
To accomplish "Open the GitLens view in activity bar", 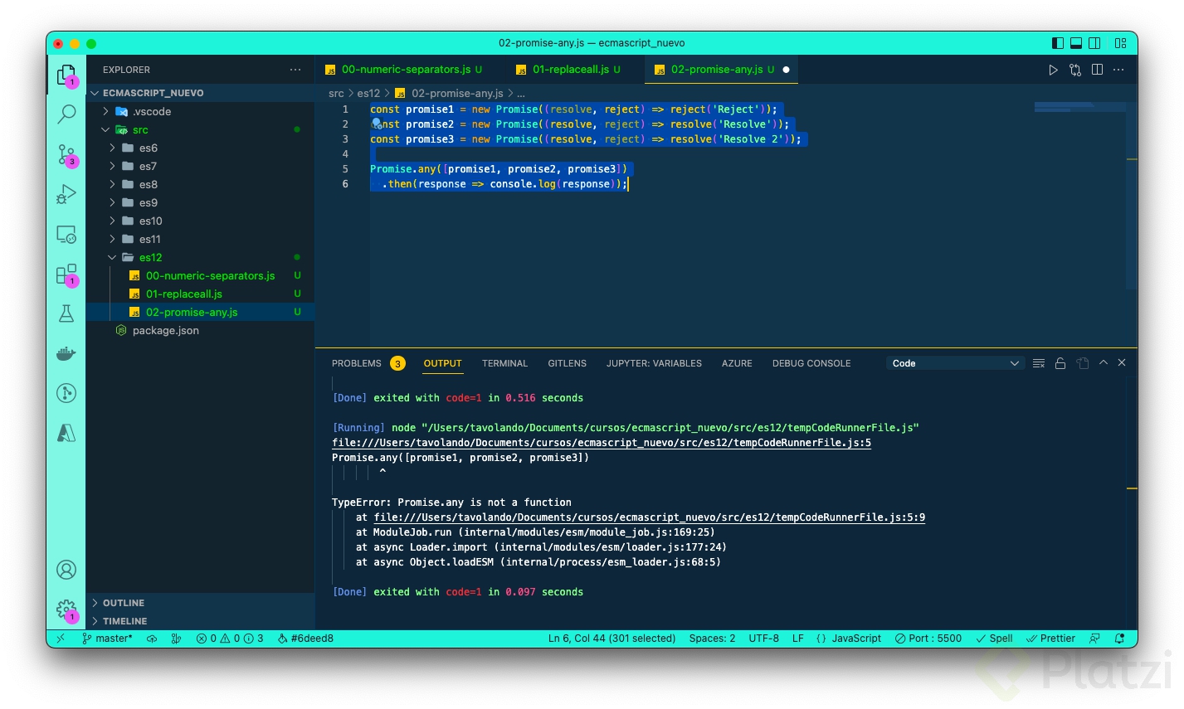I will (66, 393).
